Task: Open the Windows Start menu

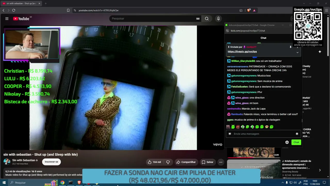Action: (4, 183)
